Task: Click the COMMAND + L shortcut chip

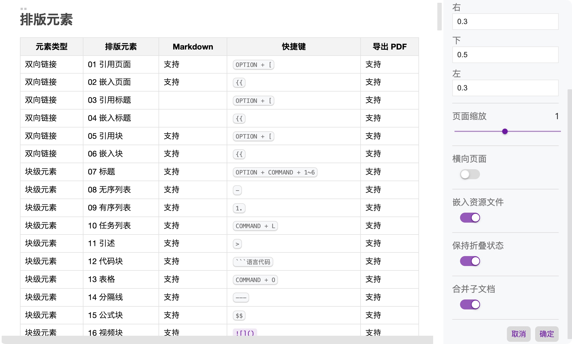Action: coord(255,226)
